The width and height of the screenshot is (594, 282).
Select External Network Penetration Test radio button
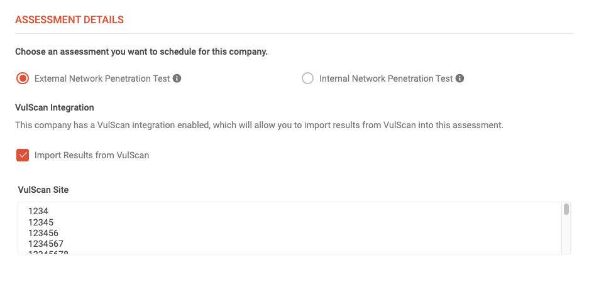(23, 79)
